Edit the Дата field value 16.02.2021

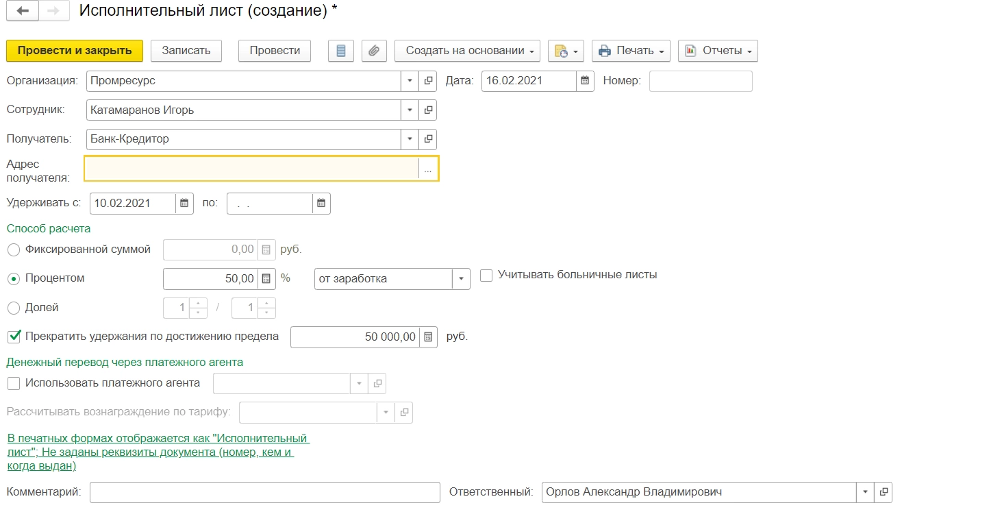(529, 81)
